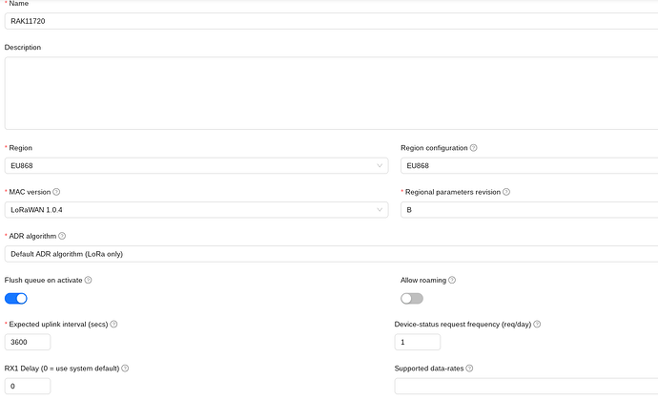Expand the MAC version LoRaWAN 1.0.4 dropdown
The height and width of the screenshot is (401, 658).
pyautogui.click(x=195, y=209)
